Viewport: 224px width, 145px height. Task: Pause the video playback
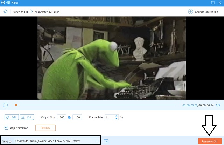pos(6,105)
